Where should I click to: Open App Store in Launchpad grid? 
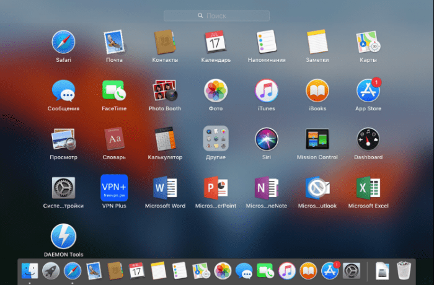(368, 90)
